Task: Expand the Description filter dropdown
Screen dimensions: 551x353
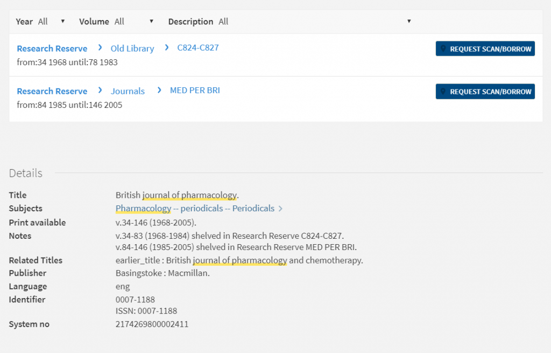Action: point(314,22)
